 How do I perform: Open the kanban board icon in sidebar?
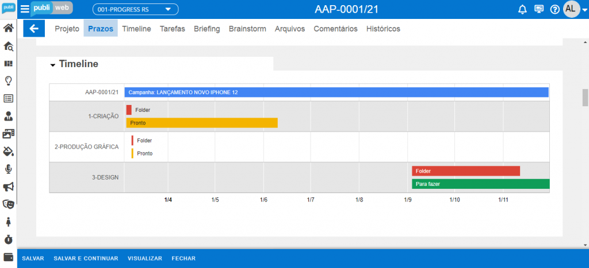coord(8,64)
